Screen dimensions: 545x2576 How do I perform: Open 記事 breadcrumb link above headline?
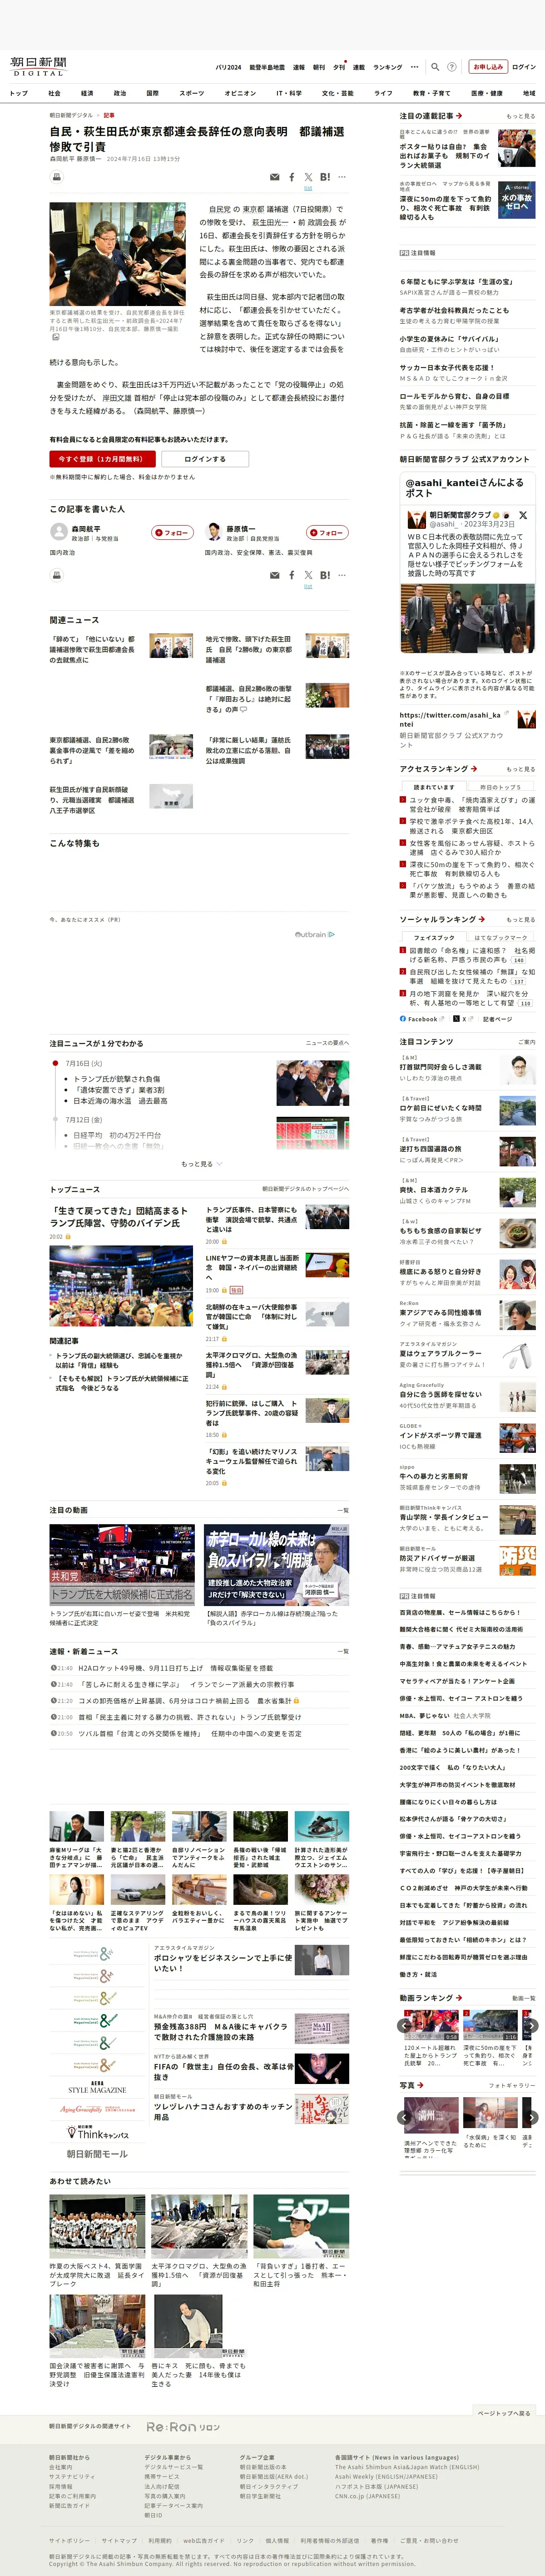click(x=109, y=115)
